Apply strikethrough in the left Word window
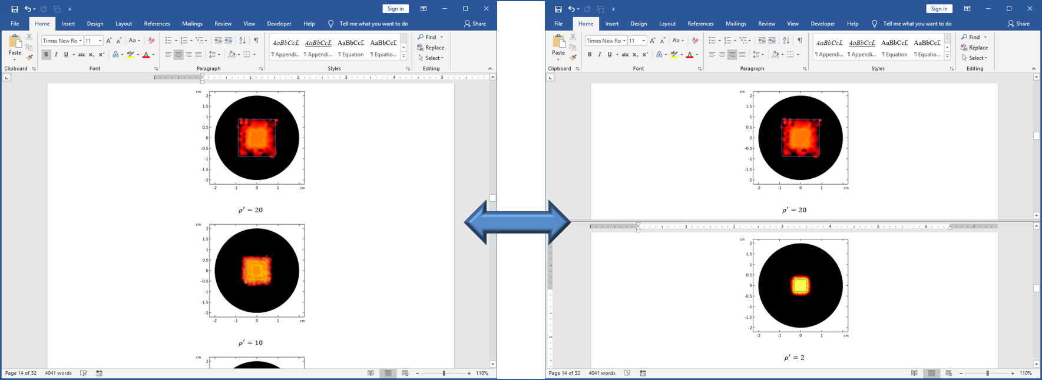The image size is (1042, 380). [x=81, y=55]
